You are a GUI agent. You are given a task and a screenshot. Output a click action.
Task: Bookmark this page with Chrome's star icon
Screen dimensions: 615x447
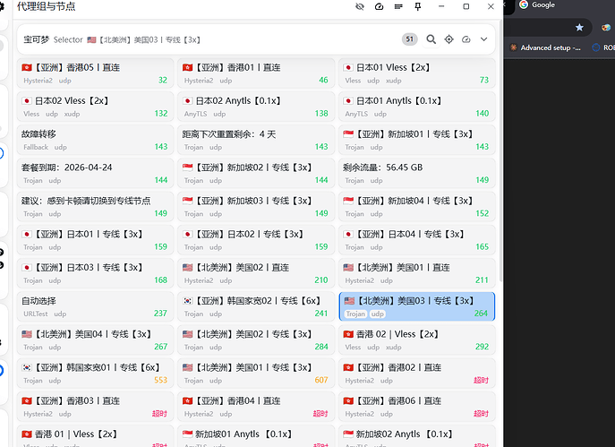(x=579, y=28)
